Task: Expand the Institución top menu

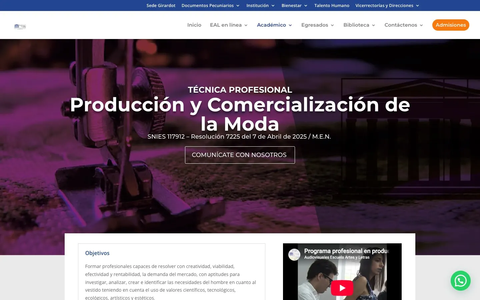Action: coord(260,5)
